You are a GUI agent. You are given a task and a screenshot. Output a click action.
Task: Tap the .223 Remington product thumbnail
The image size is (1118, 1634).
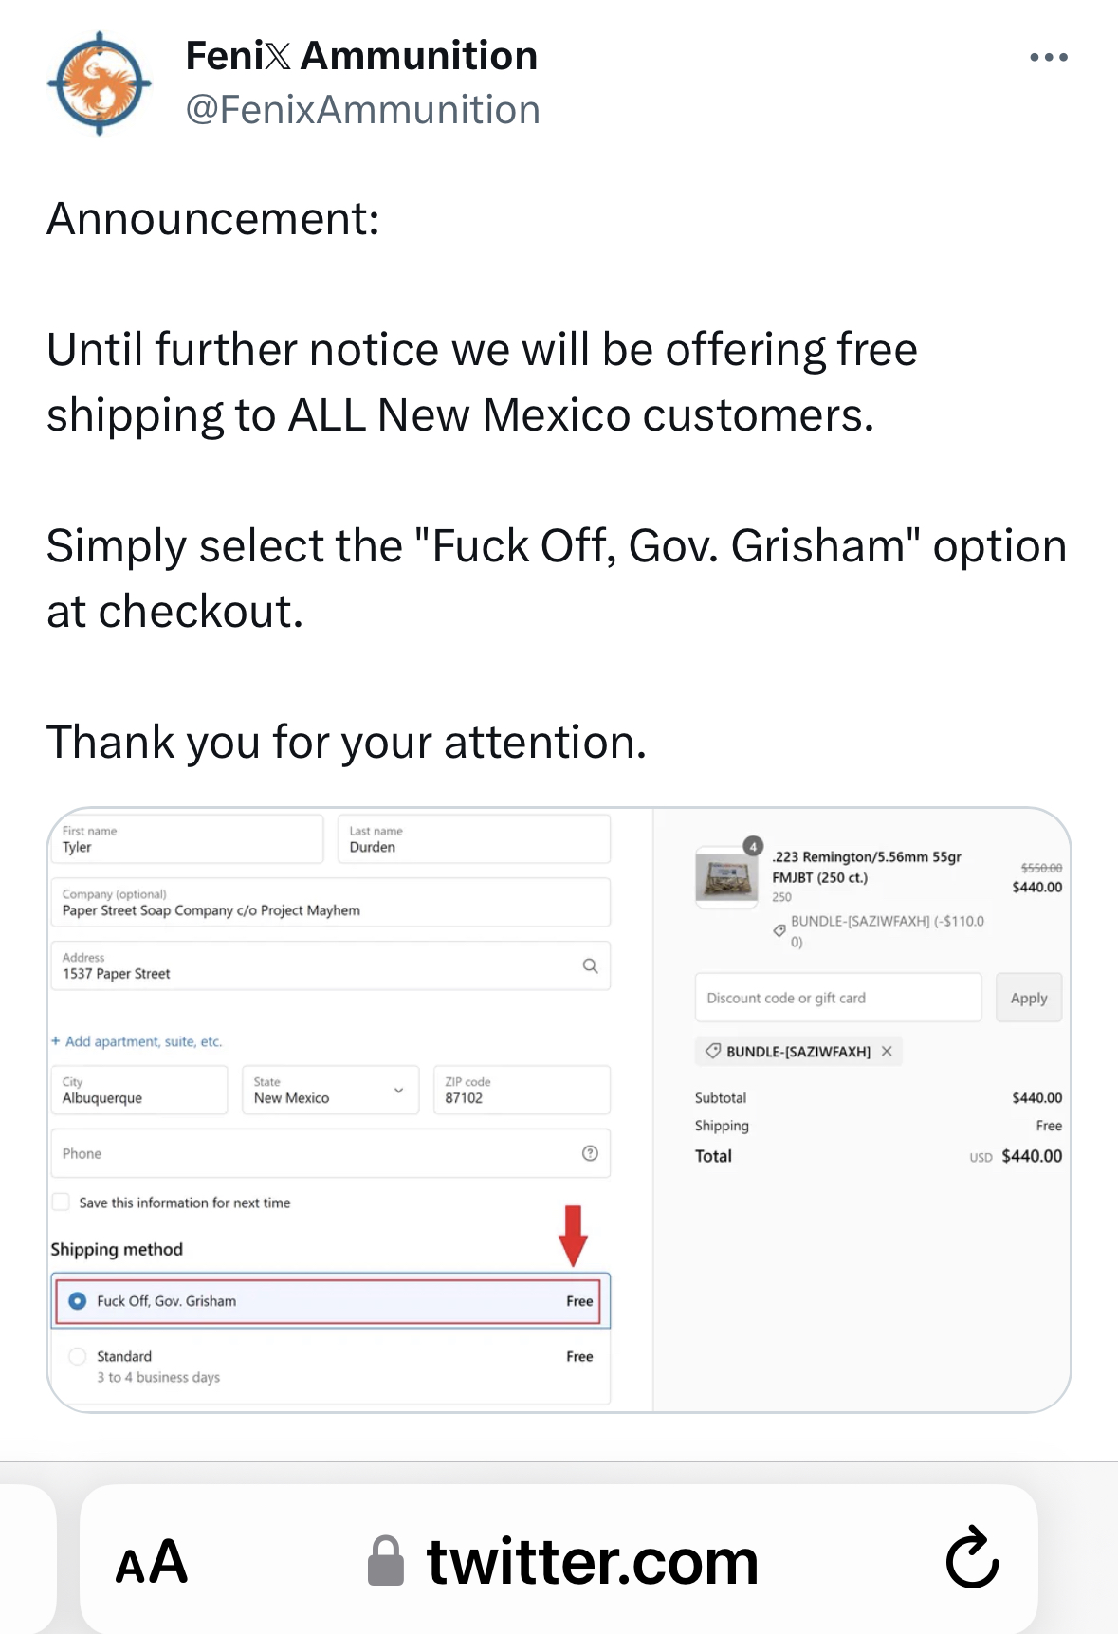(726, 876)
